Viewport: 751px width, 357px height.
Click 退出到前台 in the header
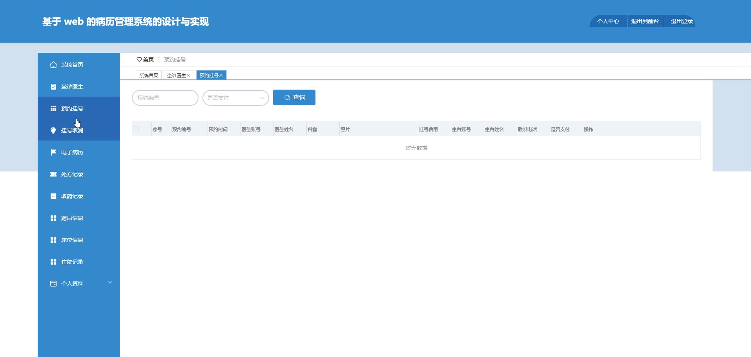(x=645, y=21)
